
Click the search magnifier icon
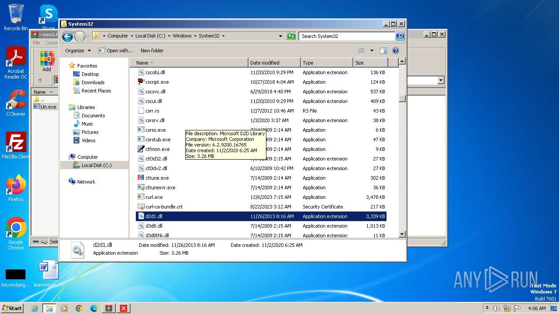coord(400,36)
